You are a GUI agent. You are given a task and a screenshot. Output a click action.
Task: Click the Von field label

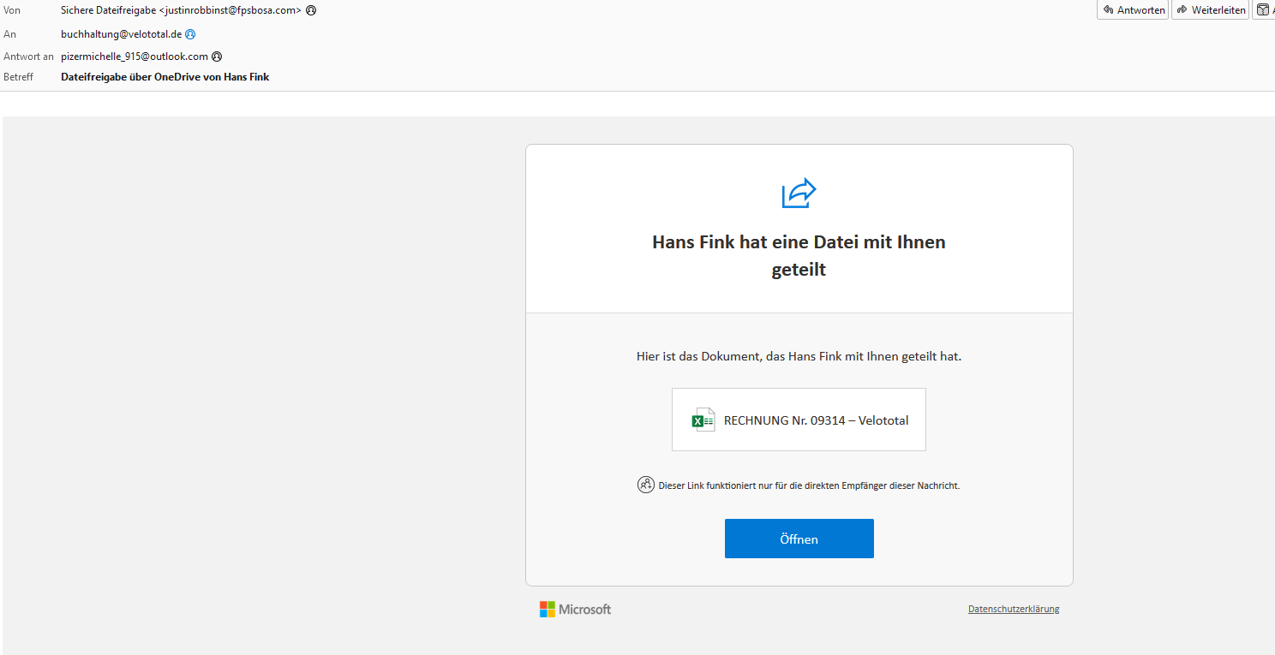coord(12,9)
